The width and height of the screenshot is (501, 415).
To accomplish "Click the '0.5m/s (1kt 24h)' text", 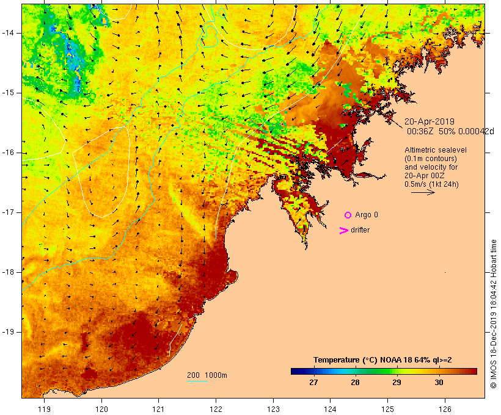I will coord(431,184).
